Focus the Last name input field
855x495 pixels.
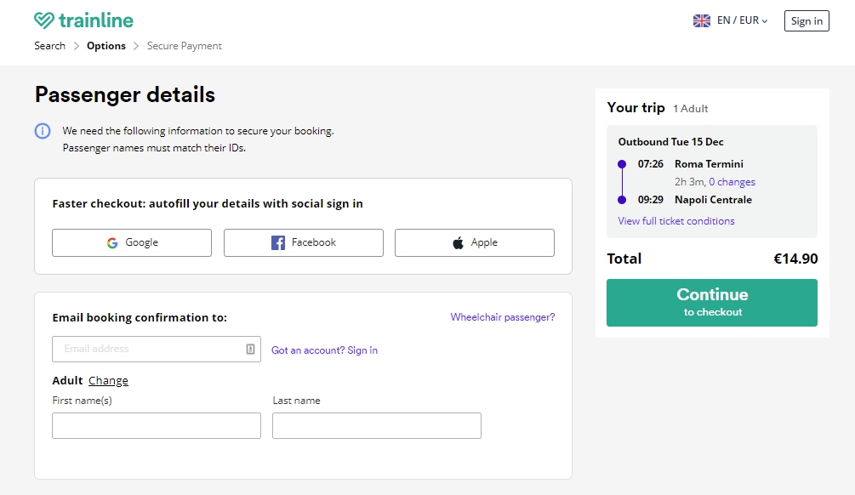(x=377, y=426)
